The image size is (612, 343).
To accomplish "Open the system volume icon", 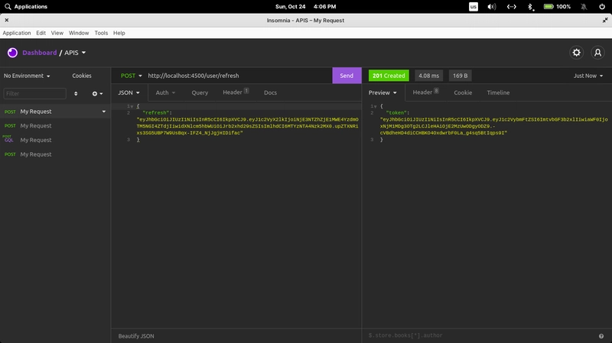I will (492, 6).
